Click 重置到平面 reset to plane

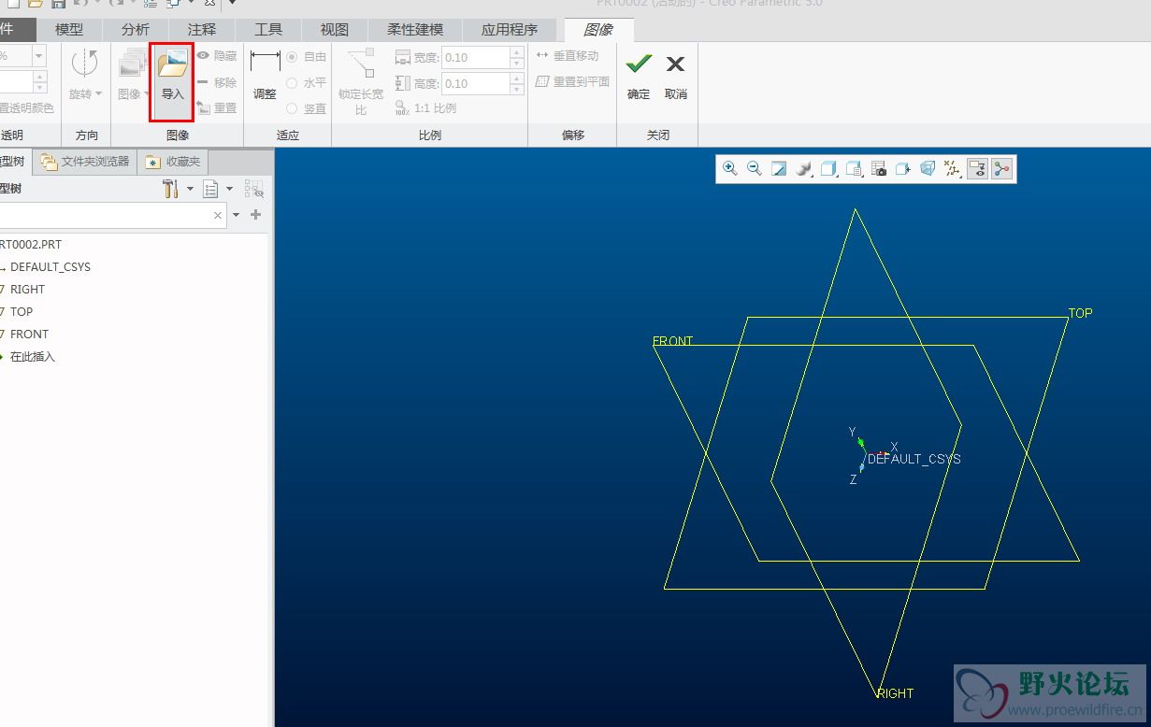572,82
